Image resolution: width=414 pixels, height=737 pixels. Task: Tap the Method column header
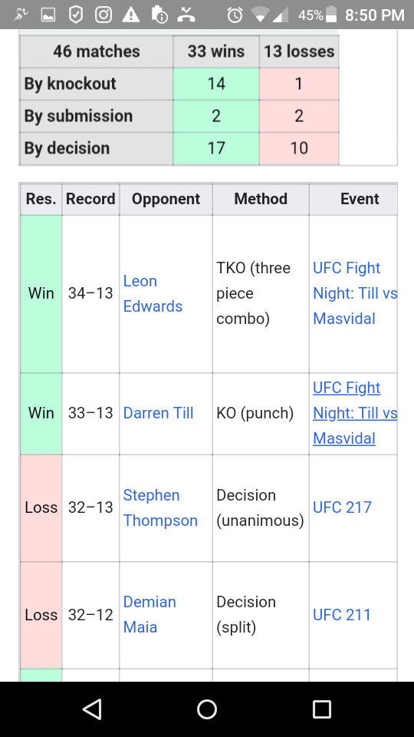[x=261, y=199]
